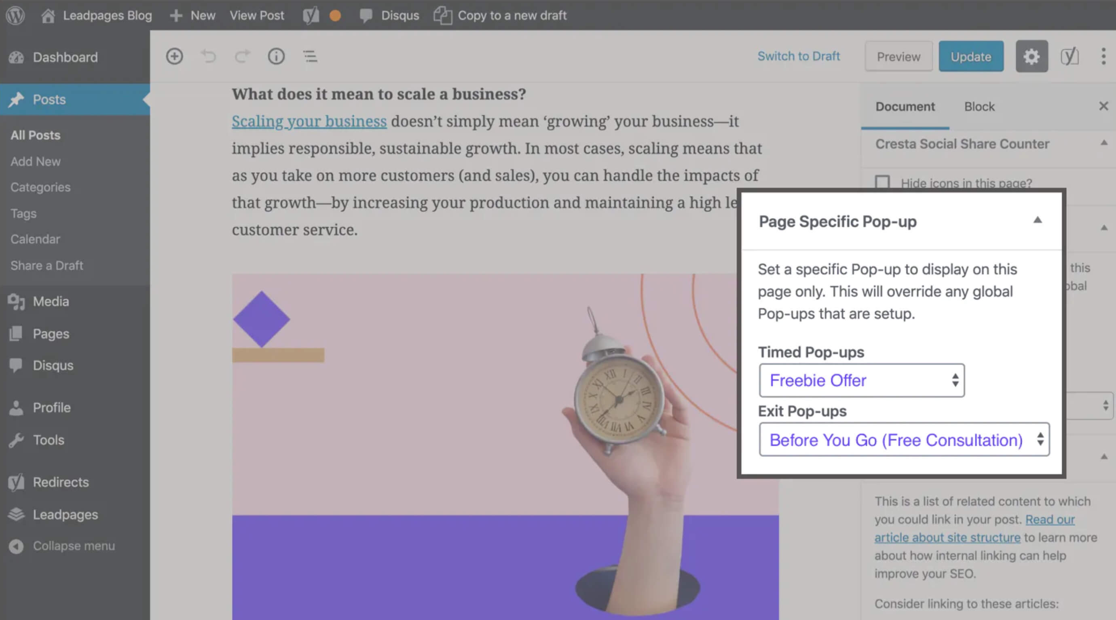1116x620 pixels.
Task: Click the Update button
Action: click(971, 56)
